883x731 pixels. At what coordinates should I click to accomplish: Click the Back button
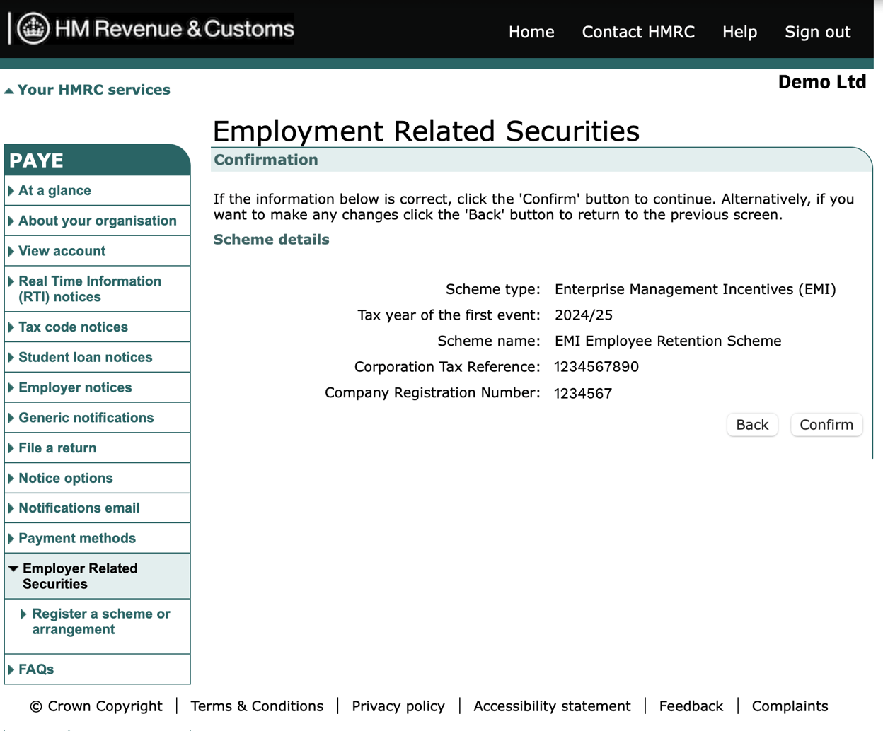pos(752,424)
